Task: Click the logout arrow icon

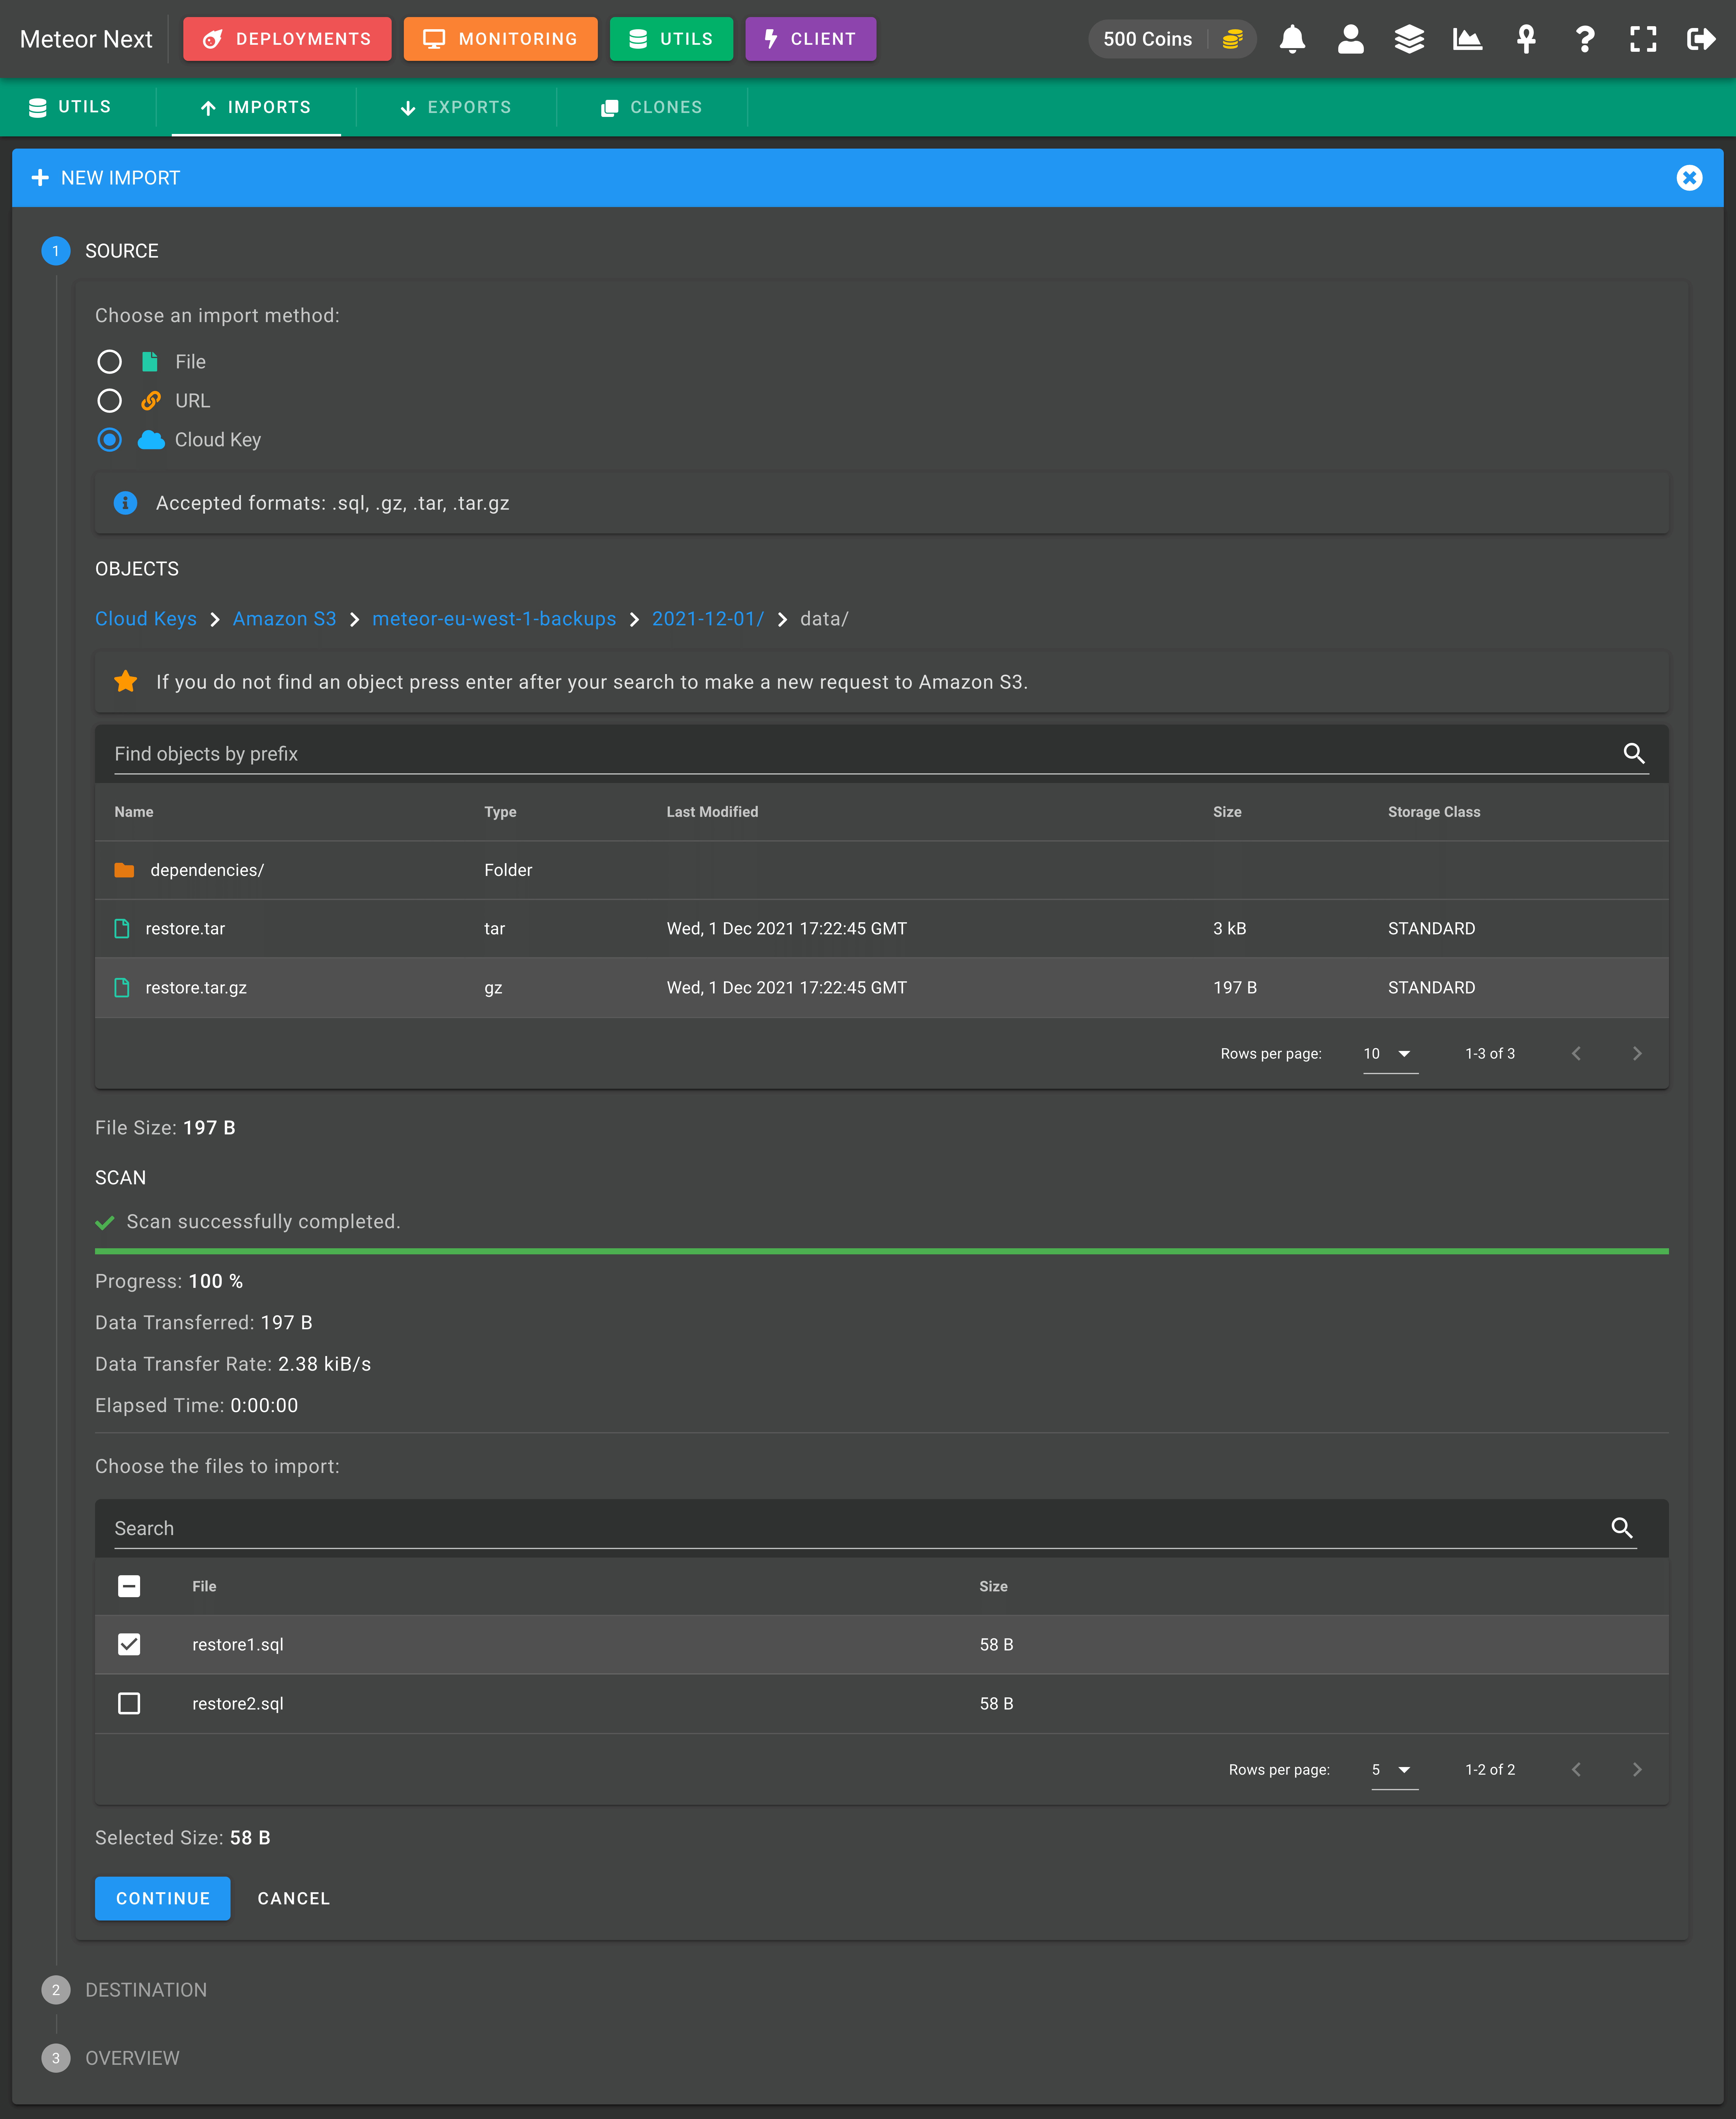Action: (x=1701, y=39)
